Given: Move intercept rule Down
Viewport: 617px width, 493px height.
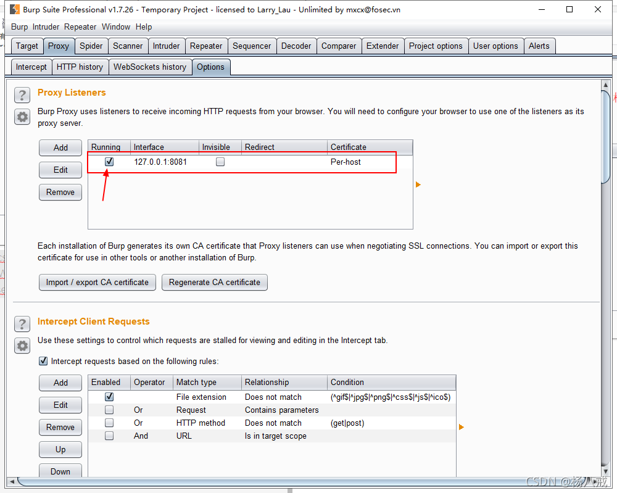Looking at the screenshot, I should click(x=60, y=471).
